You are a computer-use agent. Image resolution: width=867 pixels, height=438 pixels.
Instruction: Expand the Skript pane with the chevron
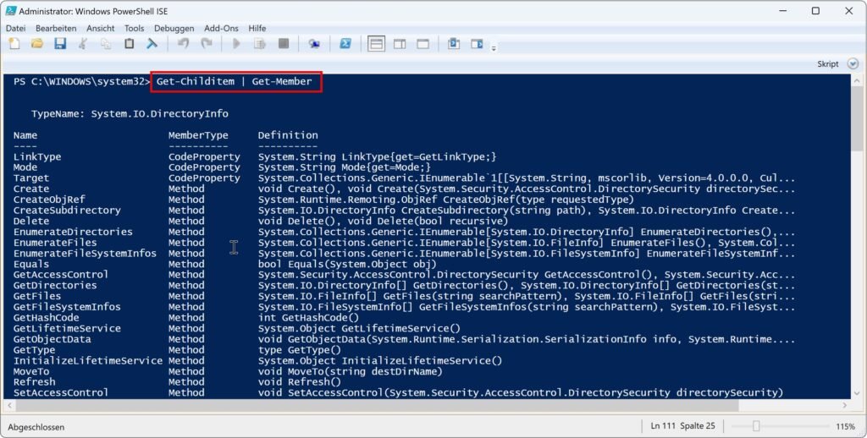point(853,64)
